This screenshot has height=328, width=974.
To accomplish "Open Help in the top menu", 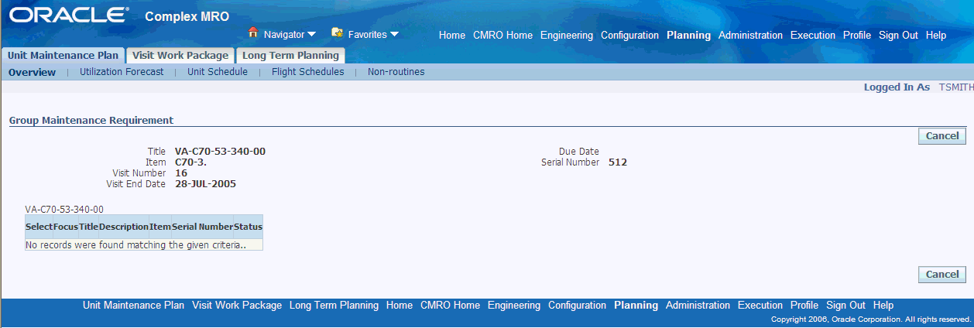I will point(936,36).
